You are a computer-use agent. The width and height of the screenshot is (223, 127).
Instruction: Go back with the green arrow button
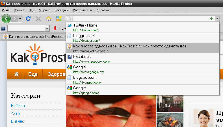tap(6, 19)
